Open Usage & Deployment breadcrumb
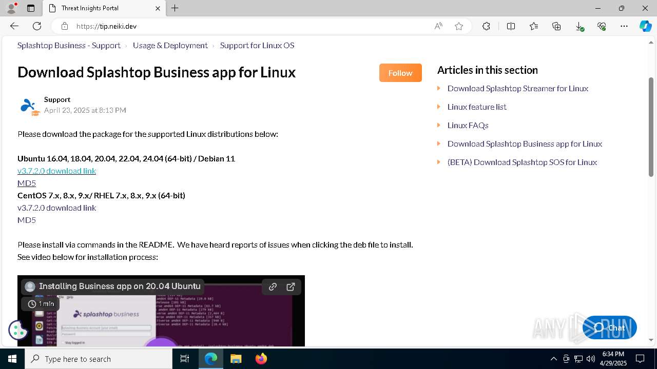 pos(170,46)
